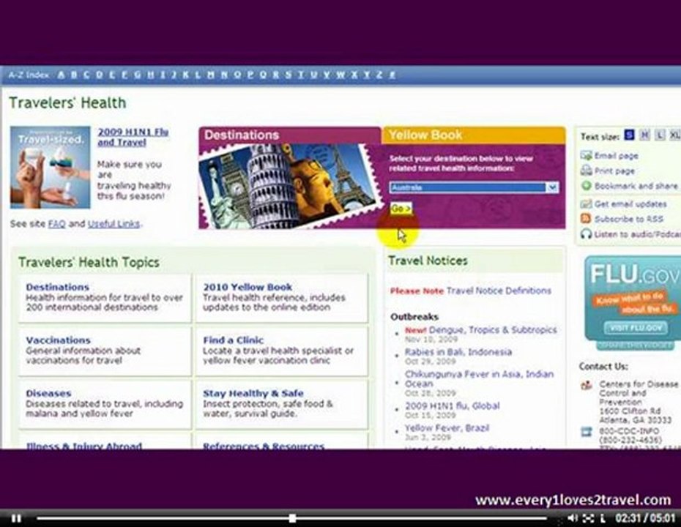Click the phone icon beside 800-CDC-INFO

click(x=587, y=432)
